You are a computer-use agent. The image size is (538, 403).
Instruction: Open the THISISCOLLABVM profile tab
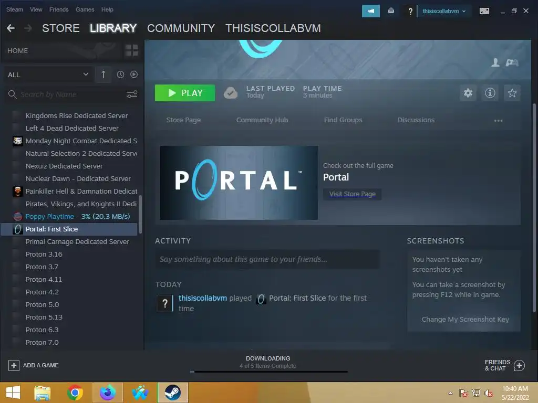click(273, 28)
